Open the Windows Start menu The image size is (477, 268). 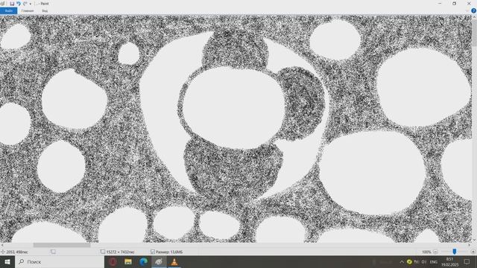(7, 261)
